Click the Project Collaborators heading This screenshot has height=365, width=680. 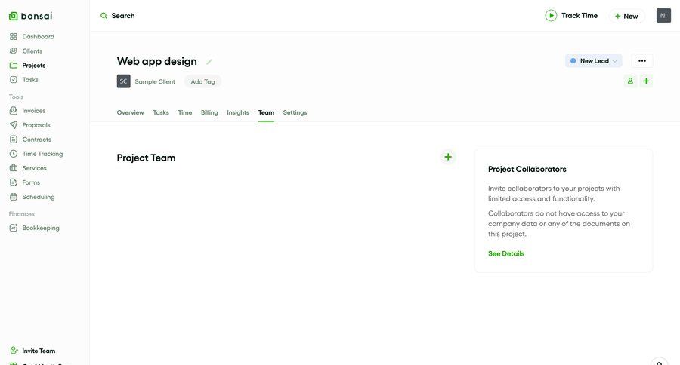(527, 169)
